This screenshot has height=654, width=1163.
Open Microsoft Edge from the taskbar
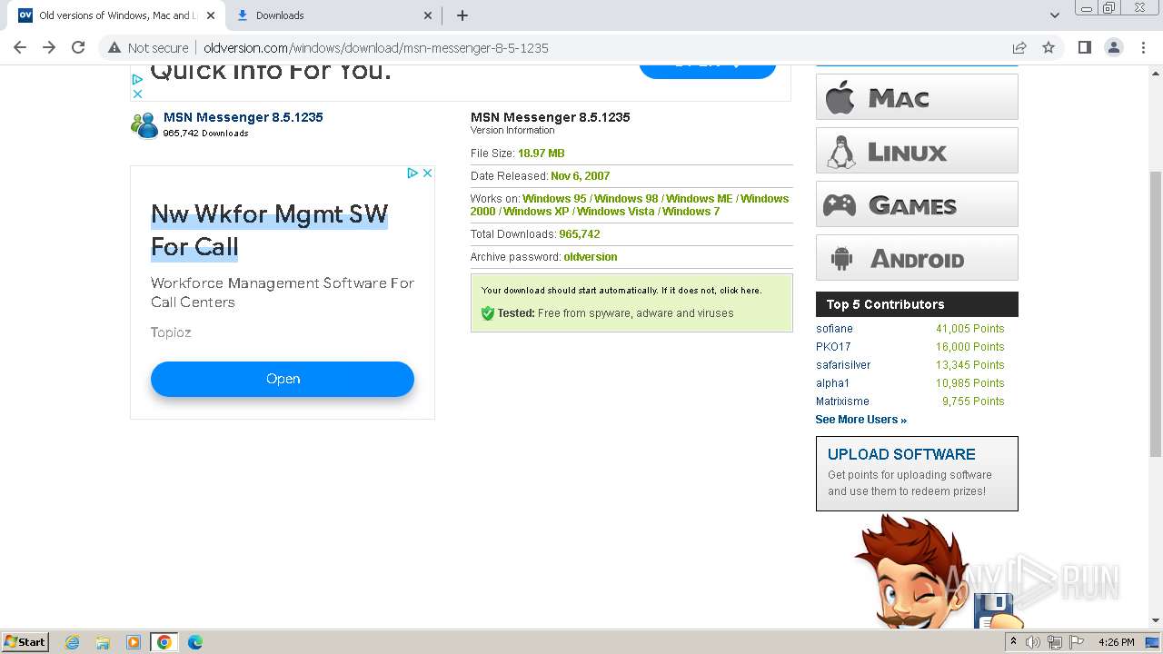[x=195, y=642]
